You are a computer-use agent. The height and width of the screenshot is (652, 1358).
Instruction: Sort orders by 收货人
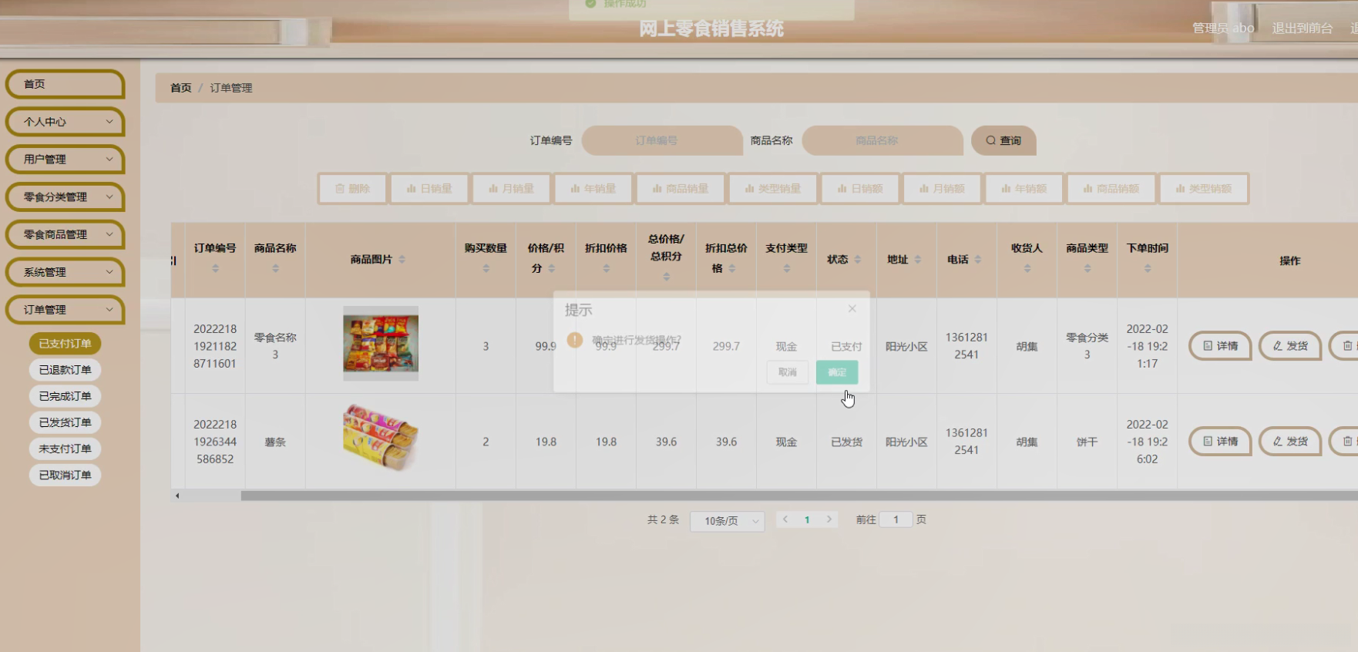point(1027,268)
